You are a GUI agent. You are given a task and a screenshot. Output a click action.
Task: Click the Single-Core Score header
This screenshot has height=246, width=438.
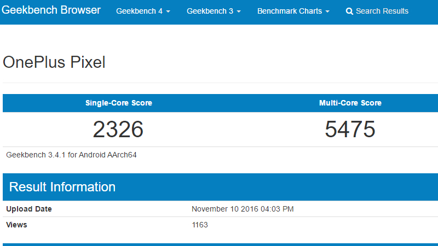[x=119, y=103]
